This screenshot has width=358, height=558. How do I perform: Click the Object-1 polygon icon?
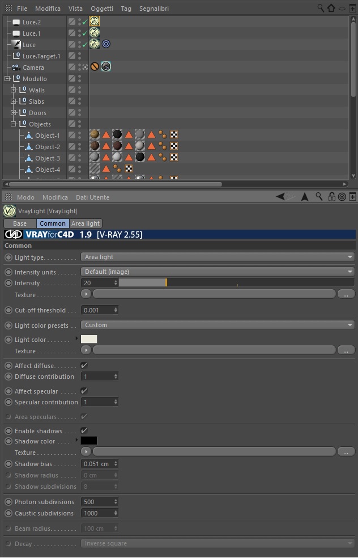click(29, 135)
